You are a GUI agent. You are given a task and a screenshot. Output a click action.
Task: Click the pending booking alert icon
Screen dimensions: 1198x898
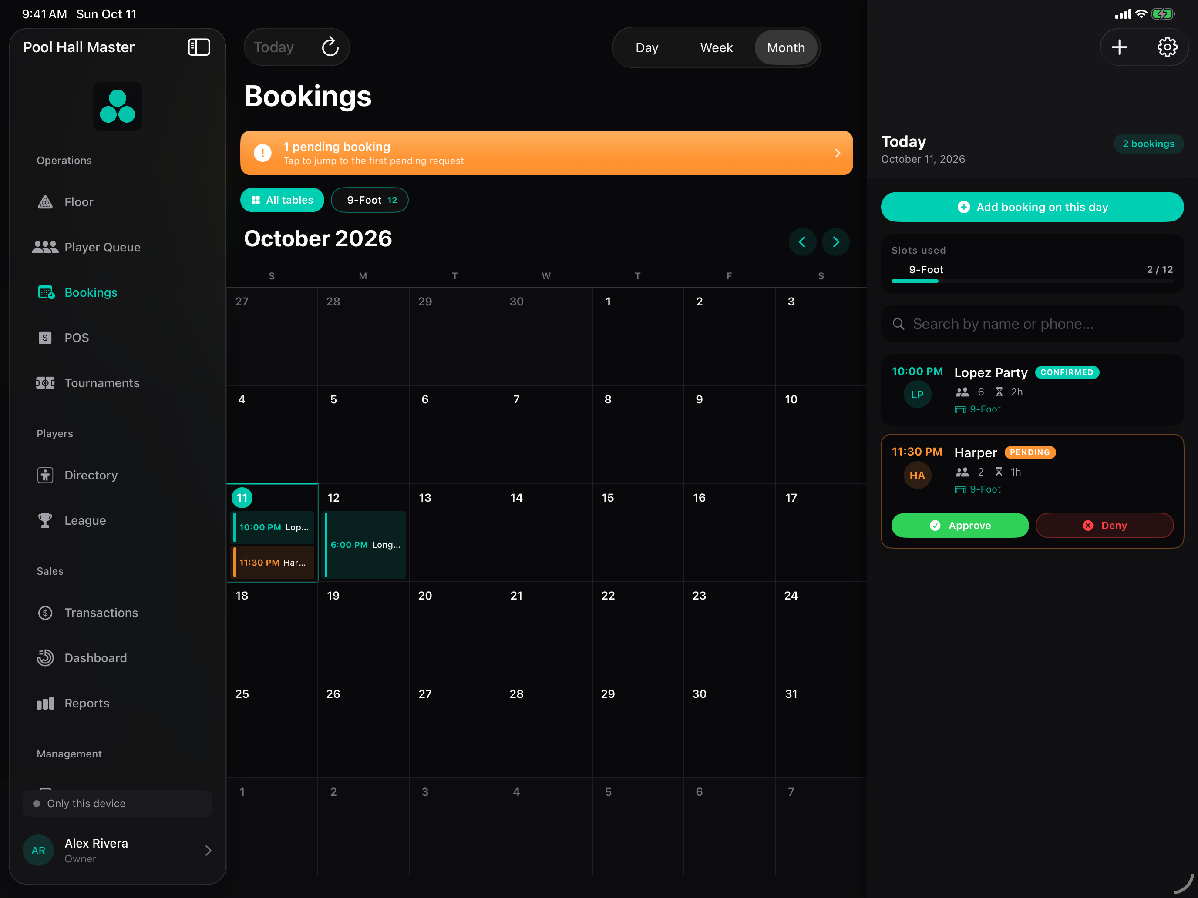262,153
